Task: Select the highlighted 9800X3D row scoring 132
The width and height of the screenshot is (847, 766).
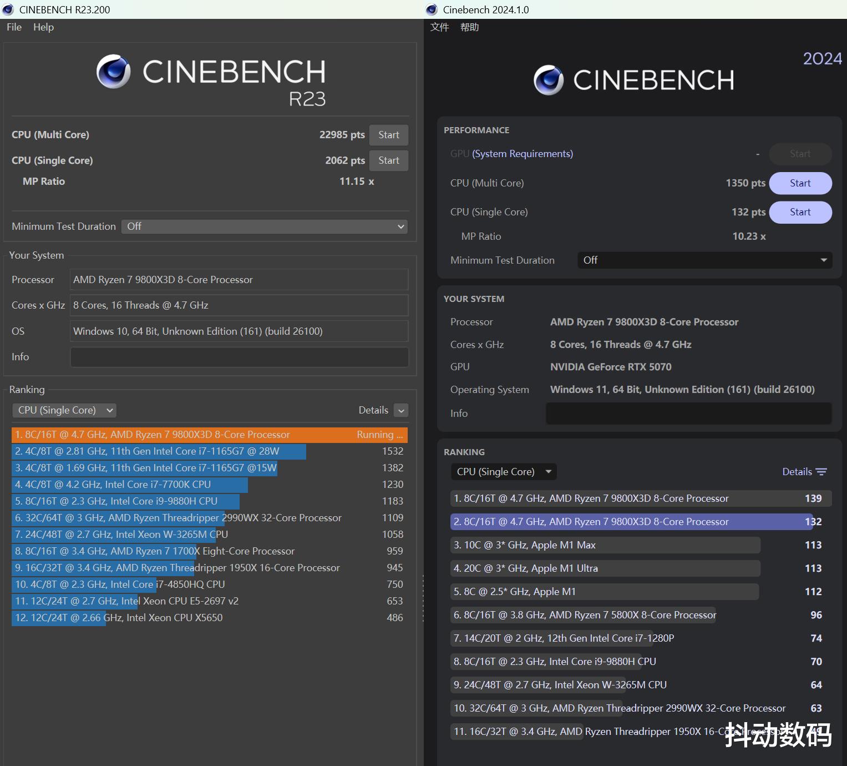Action: coord(641,522)
